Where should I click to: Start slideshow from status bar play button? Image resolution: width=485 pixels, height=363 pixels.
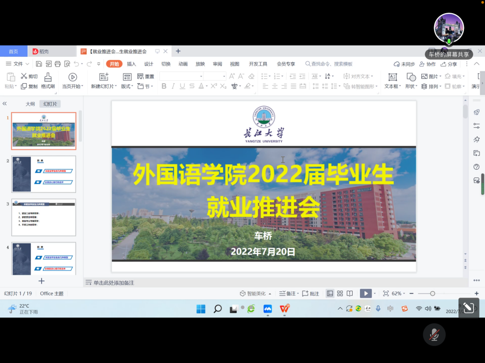point(365,294)
